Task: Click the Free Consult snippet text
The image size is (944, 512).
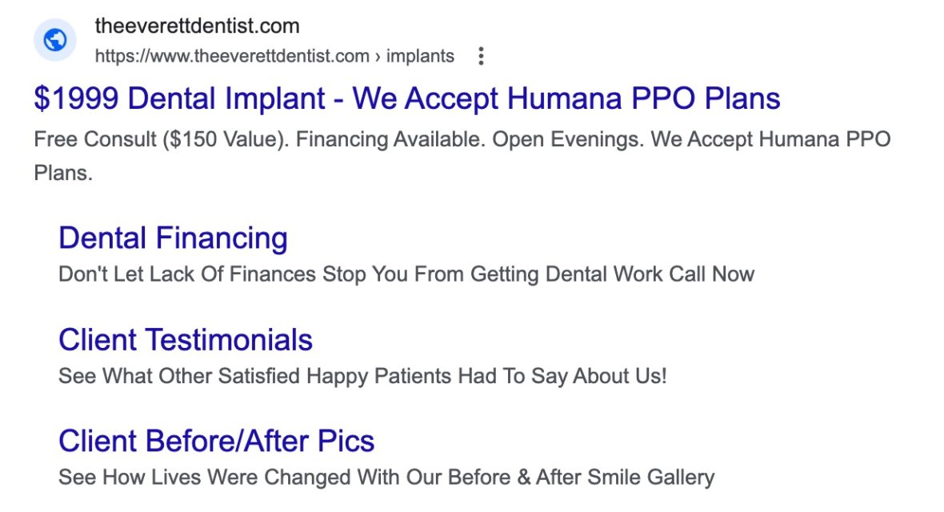Action: [461, 138]
